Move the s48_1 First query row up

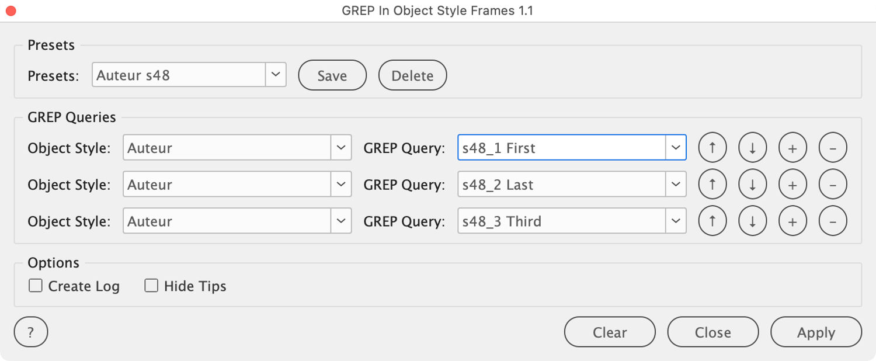coord(712,148)
